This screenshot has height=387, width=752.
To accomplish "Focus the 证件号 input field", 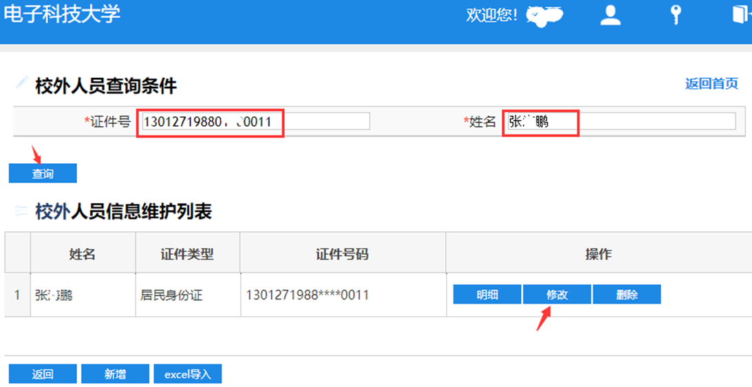I will (x=255, y=122).
